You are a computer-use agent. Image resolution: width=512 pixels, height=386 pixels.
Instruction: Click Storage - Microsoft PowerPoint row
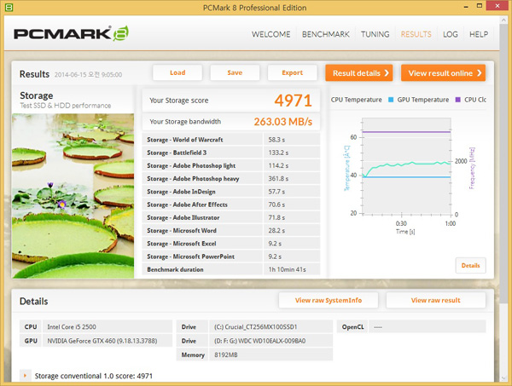(x=231, y=256)
